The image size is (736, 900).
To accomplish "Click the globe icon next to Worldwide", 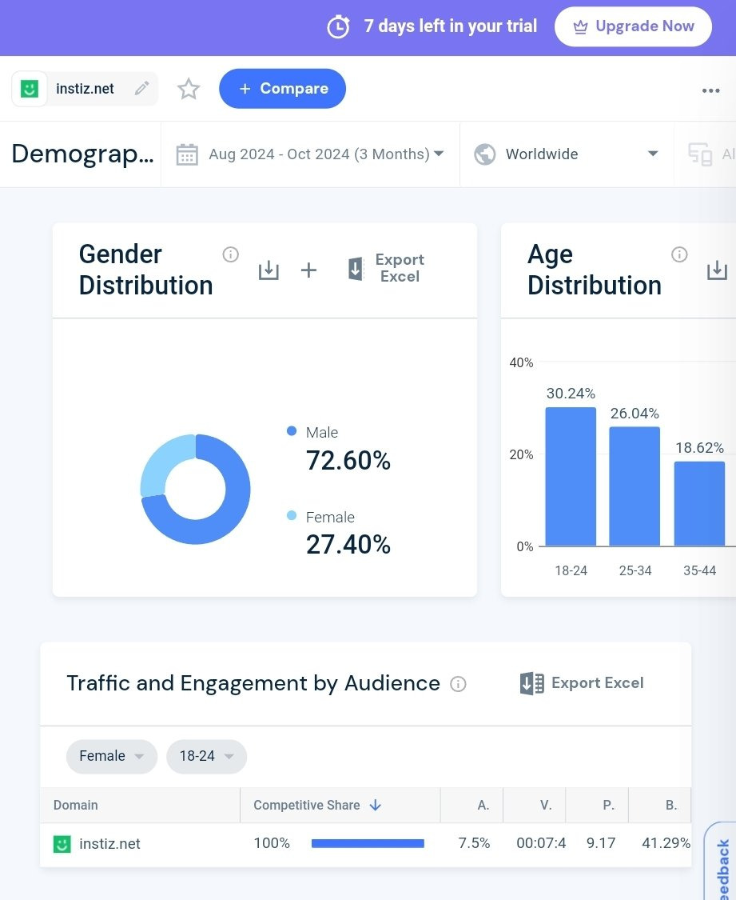I will (485, 154).
